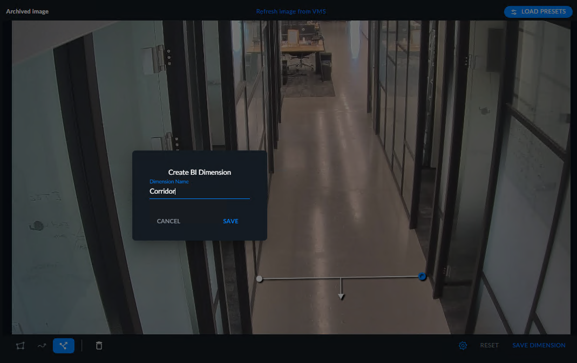577x363 pixels.
Task: Click SAVE DIMENSION in the bottom bar
Action: [x=539, y=345]
